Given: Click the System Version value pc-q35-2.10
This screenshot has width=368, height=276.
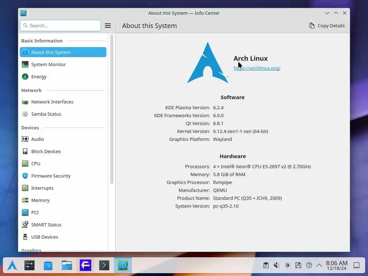Looking at the screenshot, I should point(226,206).
